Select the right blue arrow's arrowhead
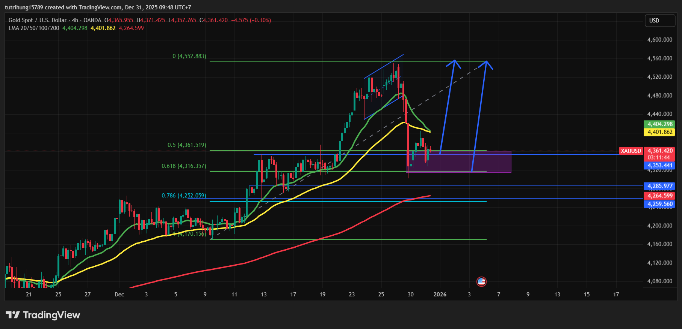The height and width of the screenshot is (329, 682). point(486,63)
